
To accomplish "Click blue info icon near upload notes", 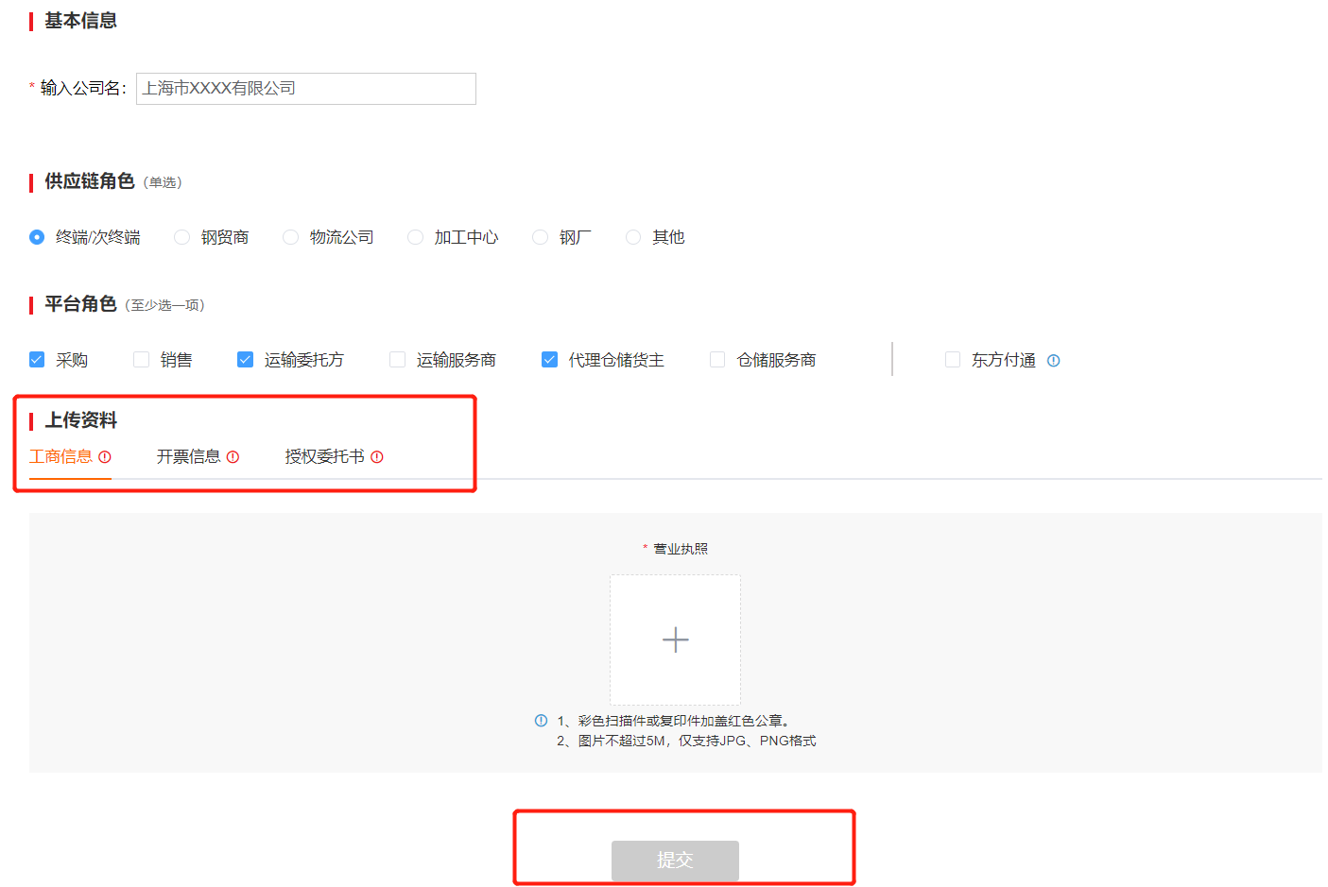I will point(541,721).
